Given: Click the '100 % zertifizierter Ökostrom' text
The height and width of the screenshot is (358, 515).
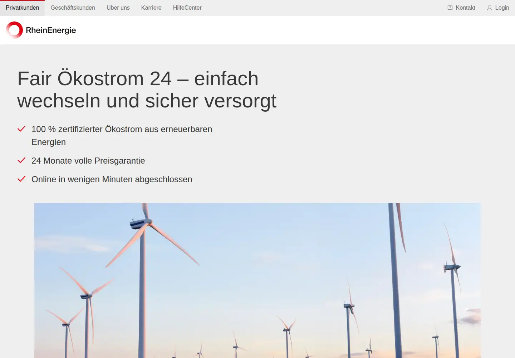Looking at the screenshot, I should tap(122, 136).
